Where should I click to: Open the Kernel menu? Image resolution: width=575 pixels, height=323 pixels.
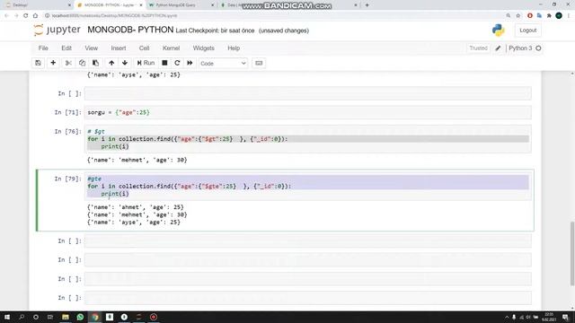coord(172,48)
